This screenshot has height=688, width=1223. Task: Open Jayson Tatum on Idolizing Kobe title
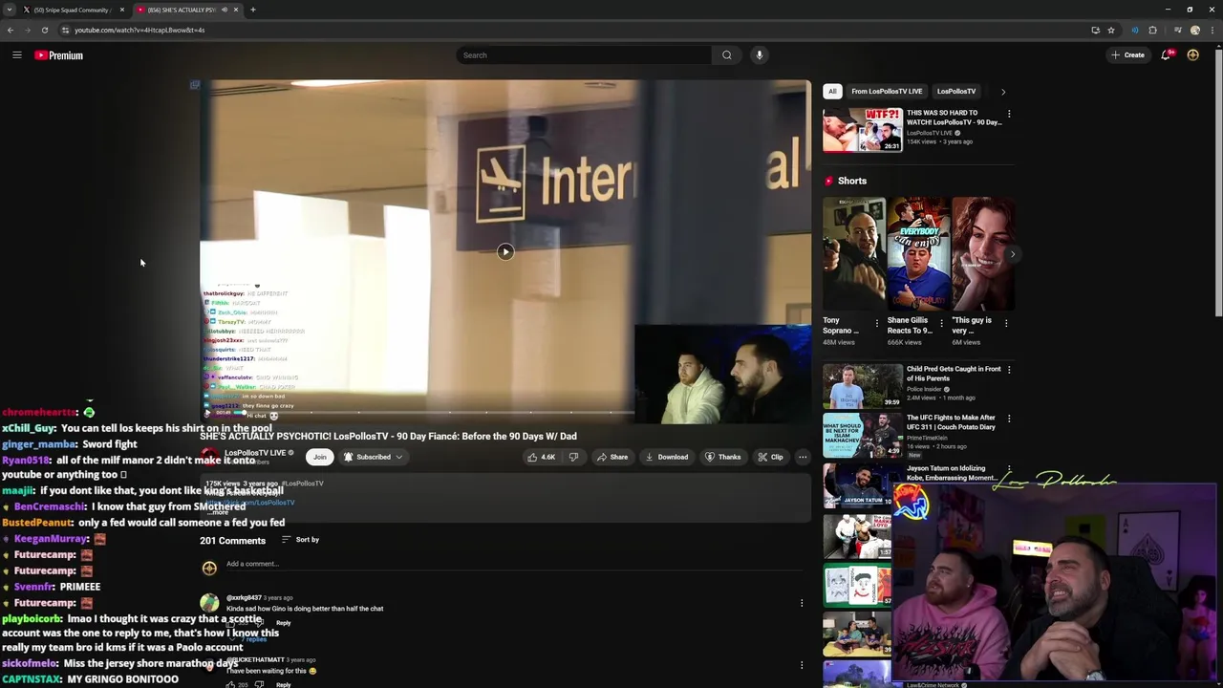pyautogui.click(x=952, y=473)
